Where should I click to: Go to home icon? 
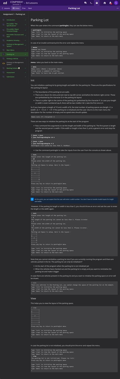click(x=105, y=3)
